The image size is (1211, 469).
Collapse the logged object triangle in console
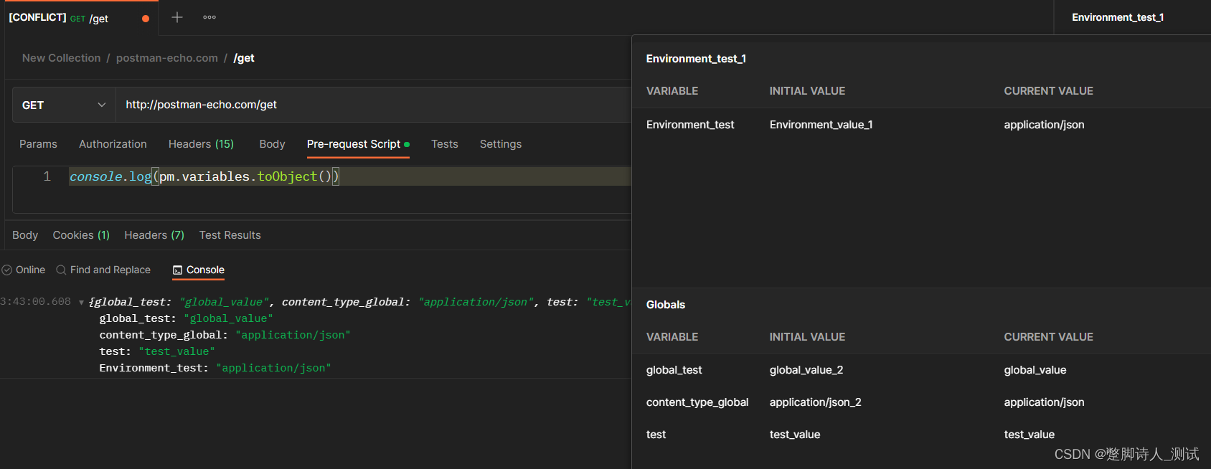click(81, 303)
